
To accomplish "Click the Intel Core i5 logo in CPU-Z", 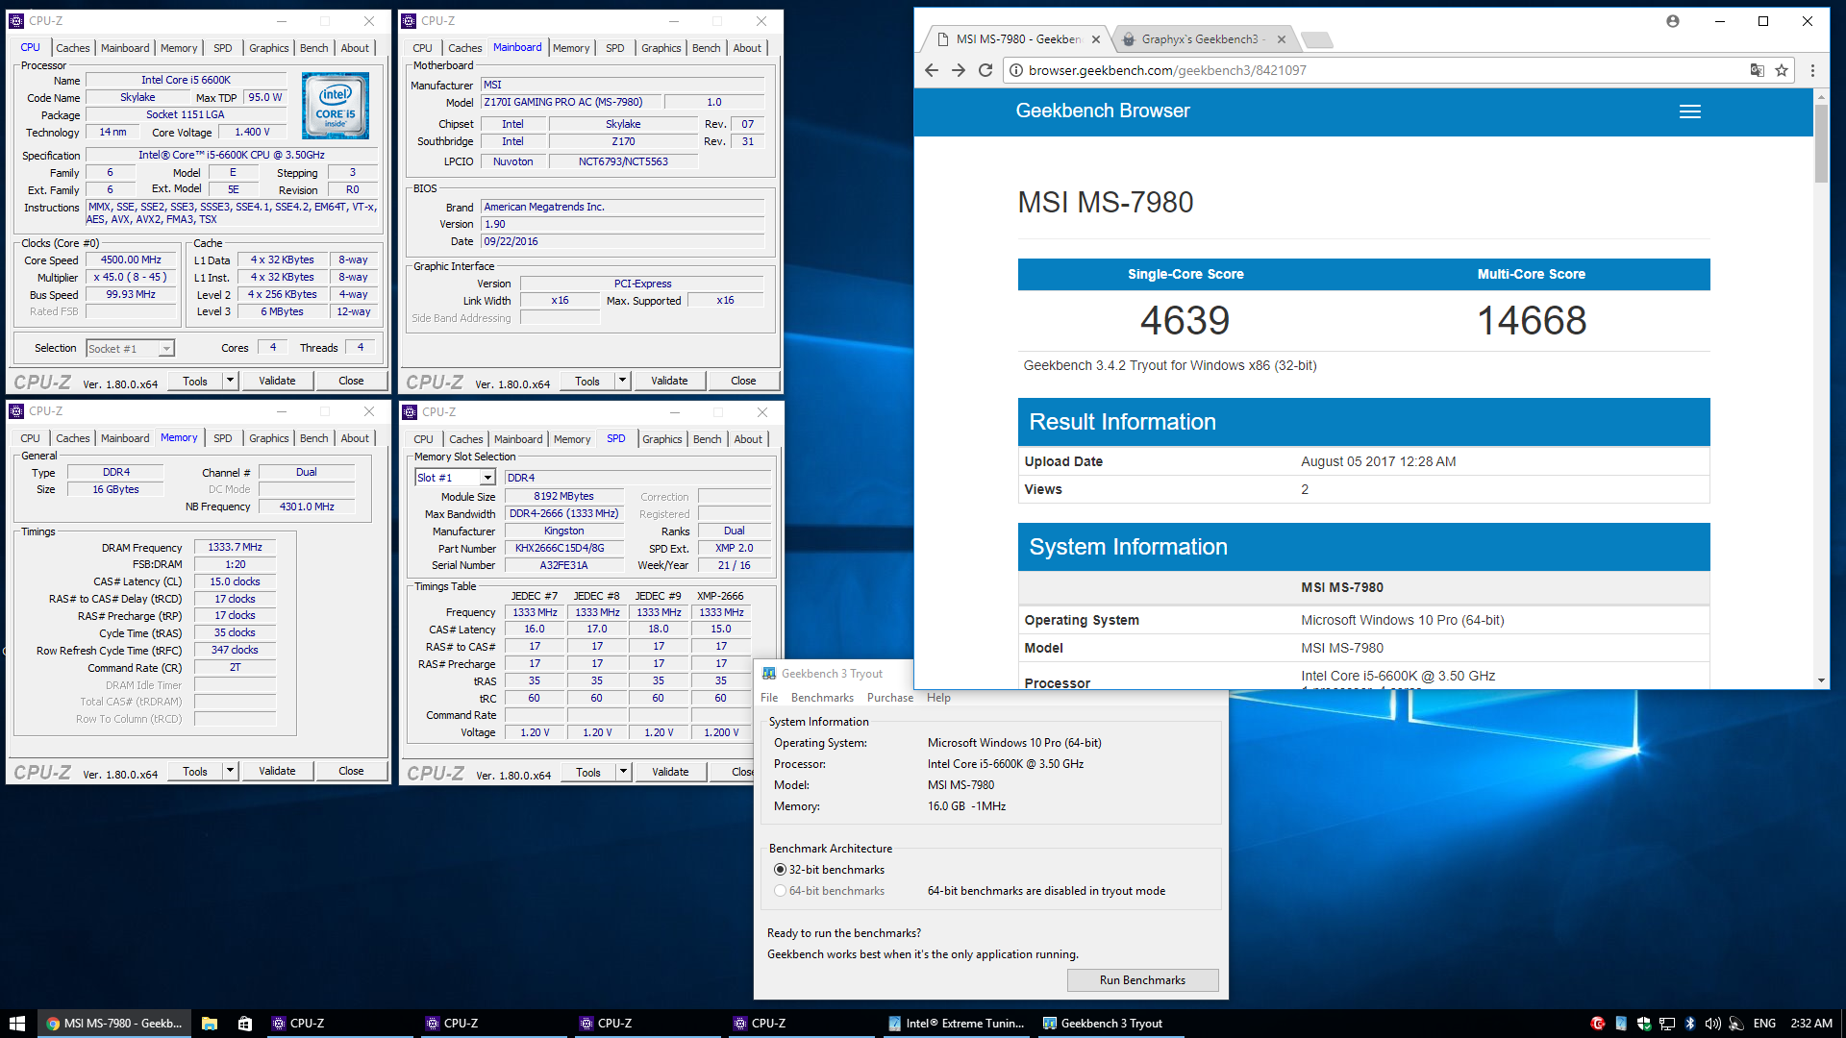I will [336, 106].
